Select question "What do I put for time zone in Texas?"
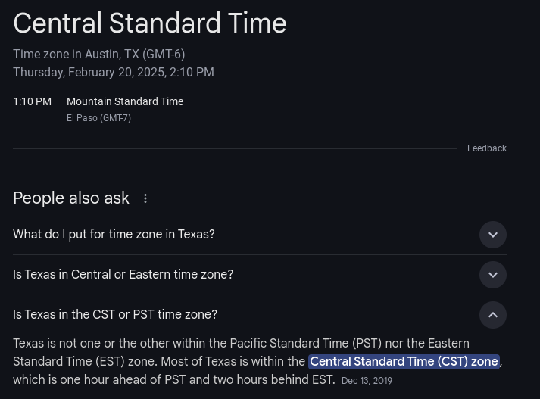Viewport: 540px width, 399px height. tap(114, 235)
